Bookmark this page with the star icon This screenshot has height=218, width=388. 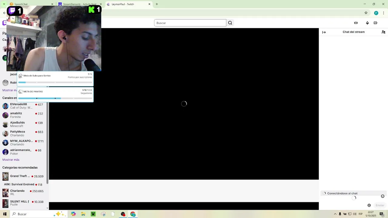(366, 13)
